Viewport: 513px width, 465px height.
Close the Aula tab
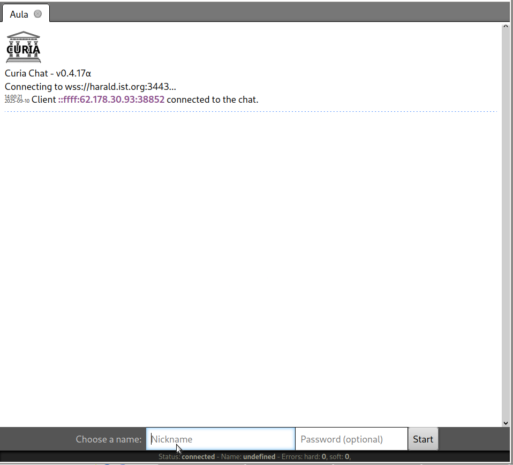37,14
